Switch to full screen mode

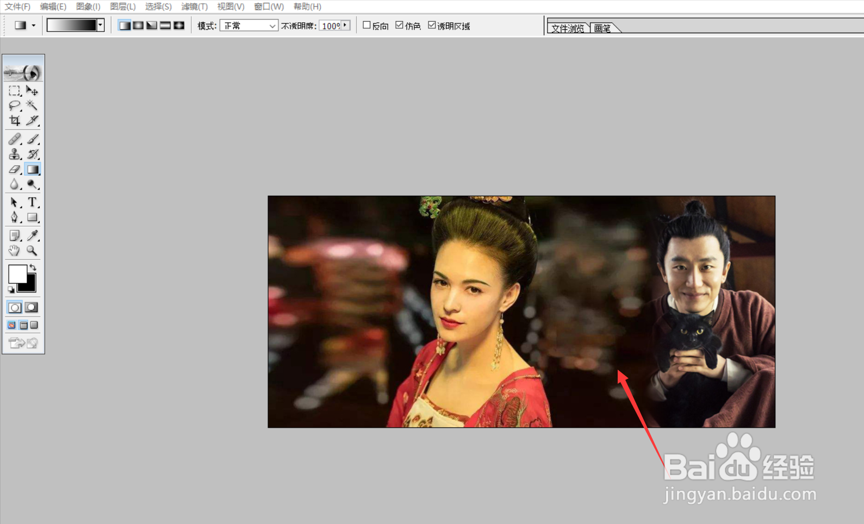(34, 325)
